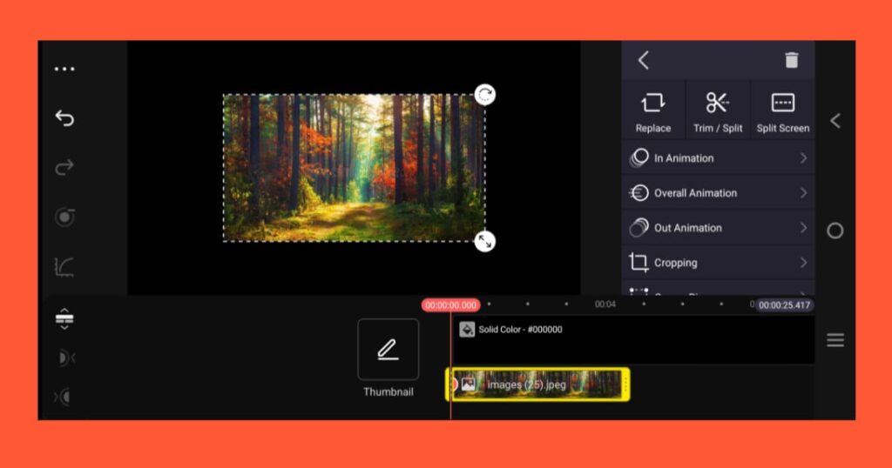Click the 00:00:00.000 playhead time marker
The image size is (892, 468).
pyautogui.click(x=450, y=305)
